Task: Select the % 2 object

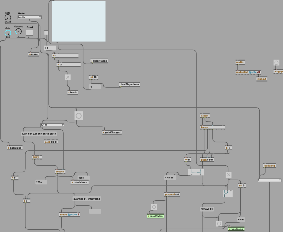Action: (x=69, y=65)
